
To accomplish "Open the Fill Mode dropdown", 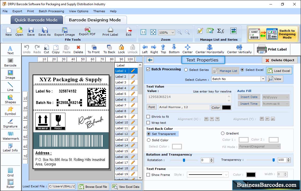I will coord(278,146).
